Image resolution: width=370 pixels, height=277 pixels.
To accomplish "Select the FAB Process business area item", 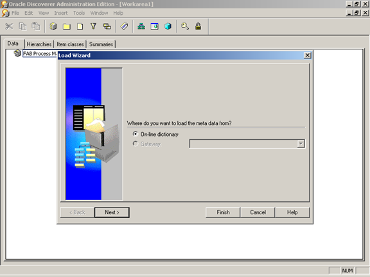I will (x=39, y=54).
